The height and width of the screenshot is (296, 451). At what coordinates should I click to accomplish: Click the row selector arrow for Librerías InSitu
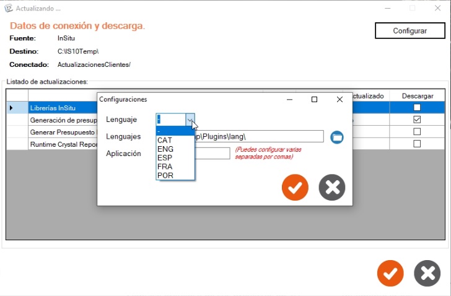tap(11, 108)
